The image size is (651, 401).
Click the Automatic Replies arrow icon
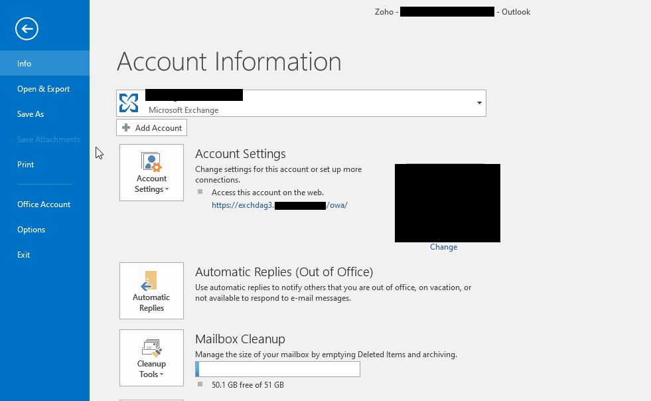(x=151, y=280)
